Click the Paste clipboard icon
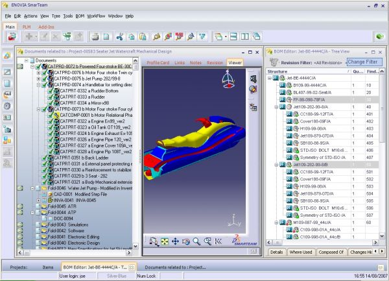 point(143,37)
